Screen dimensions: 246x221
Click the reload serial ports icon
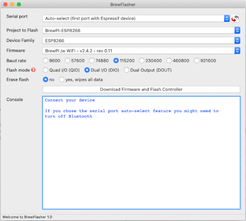(x=235, y=18)
